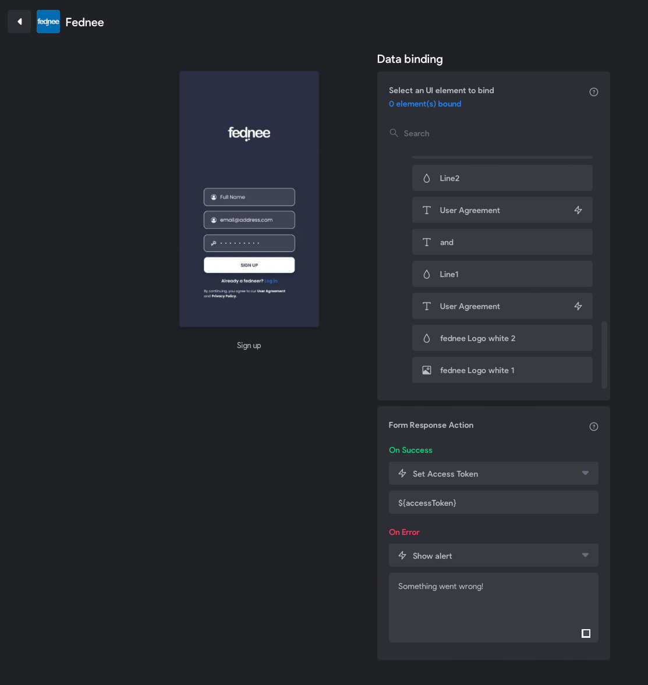Click the Log in link in the preview
The width and height of the screenshot is (648, 685).
pos(271,281)
